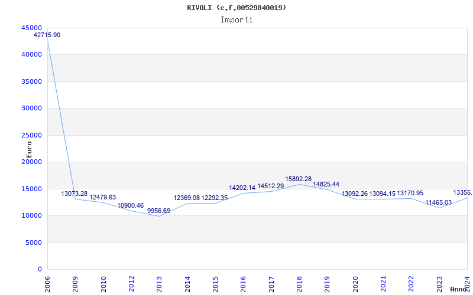This screenshot has height=295, width=473.
Task: Select the 2023 year axis label
Action: pos(439,284)
